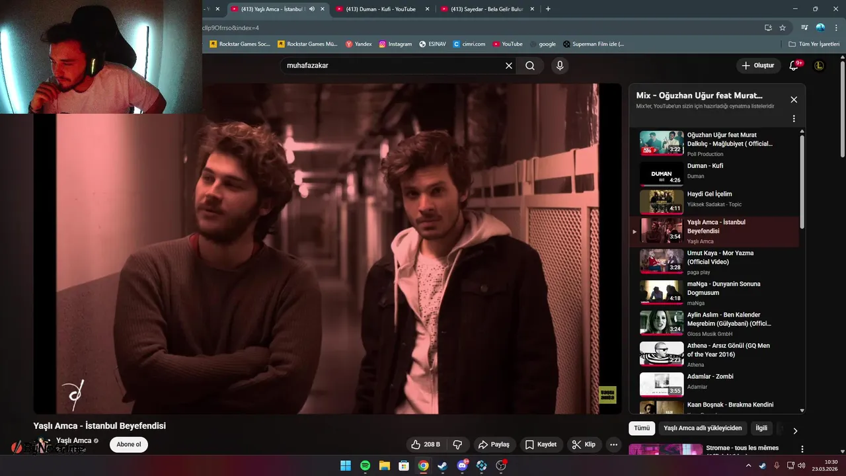Viewport: 846px width, 476px height.
Task: Open Stromae video options menu
Action: 802,449
